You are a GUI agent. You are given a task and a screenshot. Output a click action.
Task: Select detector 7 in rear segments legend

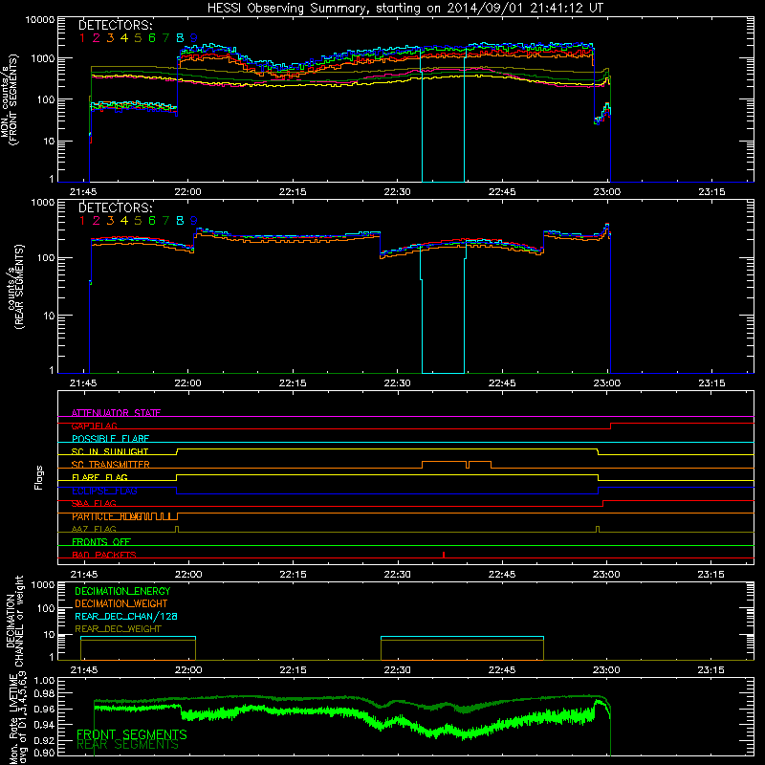tap(165, 221)
